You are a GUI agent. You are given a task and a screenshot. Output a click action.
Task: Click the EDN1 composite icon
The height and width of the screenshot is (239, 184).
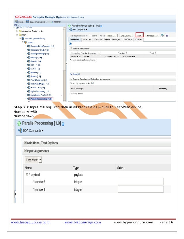(28, 65)
